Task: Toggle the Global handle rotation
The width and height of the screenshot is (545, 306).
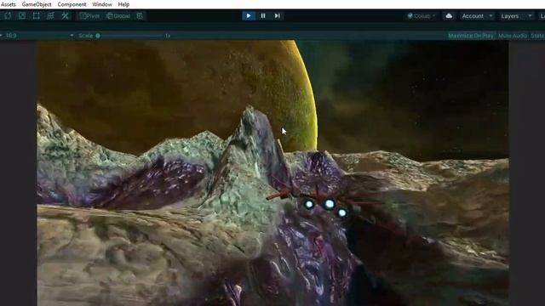Action: pyautogui.click(x=118, y=16)
